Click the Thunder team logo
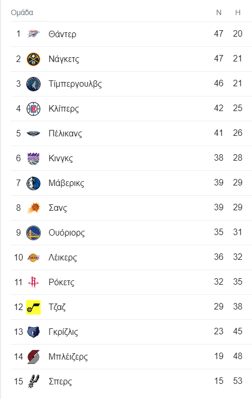252x399 pixels. 33,34
